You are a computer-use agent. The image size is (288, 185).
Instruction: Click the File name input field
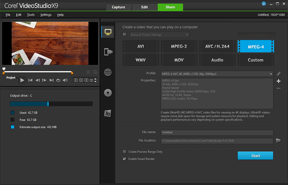[x=217, y=132]
